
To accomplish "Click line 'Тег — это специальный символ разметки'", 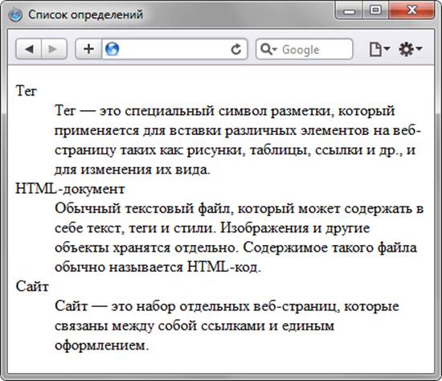I will tap(225, 111).
